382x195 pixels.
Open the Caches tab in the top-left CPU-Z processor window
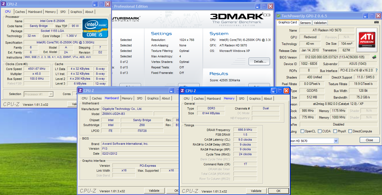coord(20,12)
